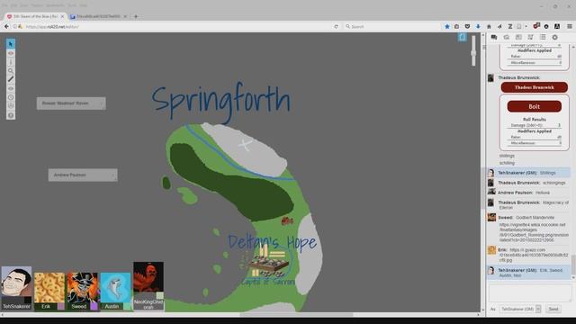576x324 pixels.
Task: Open the Help tool in the toolbox
Action: pyautogui.click(x=11, y=115)
